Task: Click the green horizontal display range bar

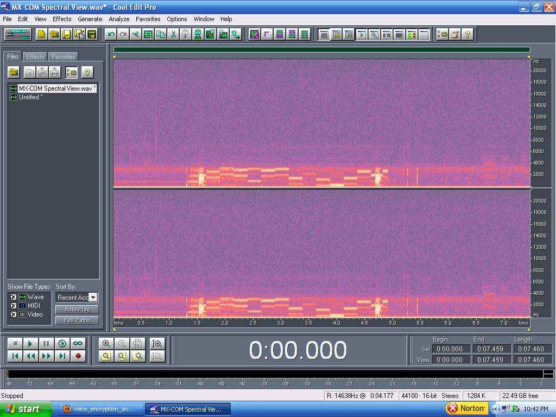Action: click(321, 49)
